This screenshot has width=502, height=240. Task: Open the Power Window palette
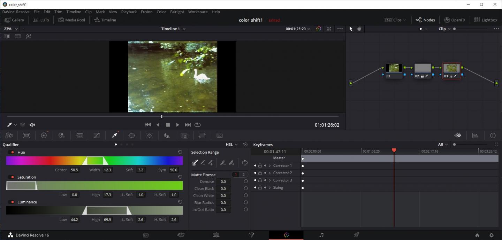(132, 136)
